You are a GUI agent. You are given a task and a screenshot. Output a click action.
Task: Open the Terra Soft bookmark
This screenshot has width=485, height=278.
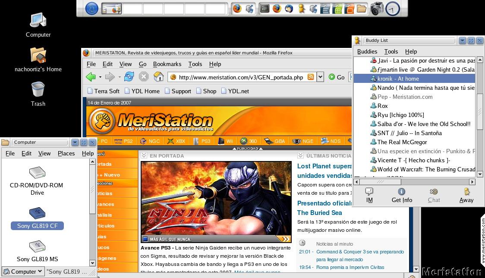pos(103,91)
